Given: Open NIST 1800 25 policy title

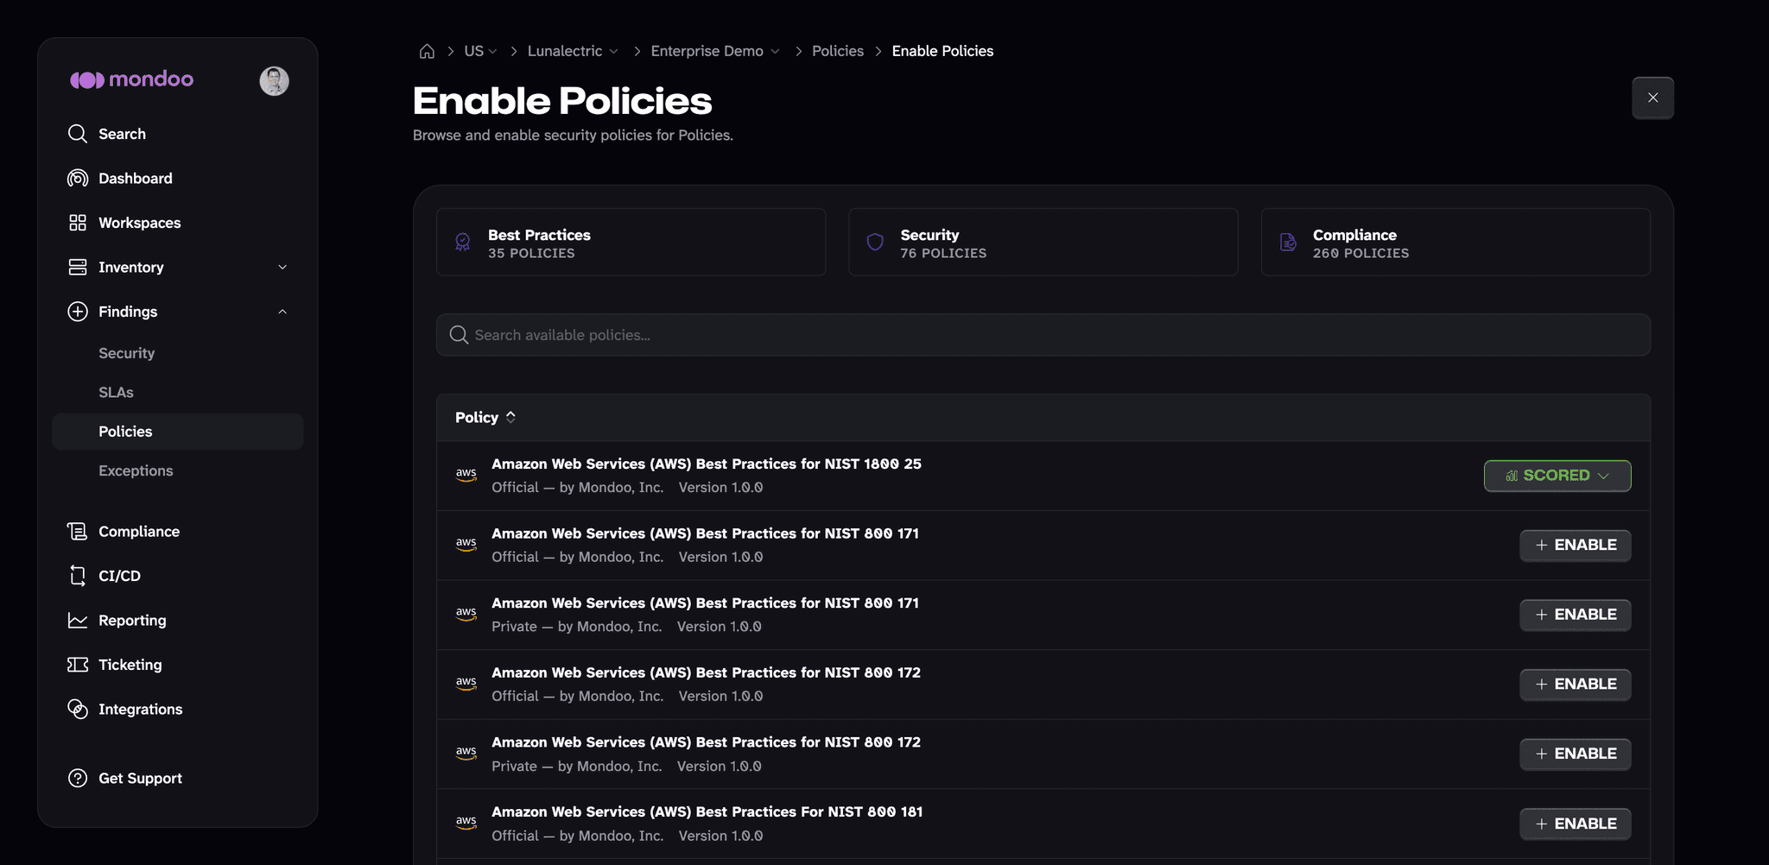Looking at the screenshot, I should 707,464.
